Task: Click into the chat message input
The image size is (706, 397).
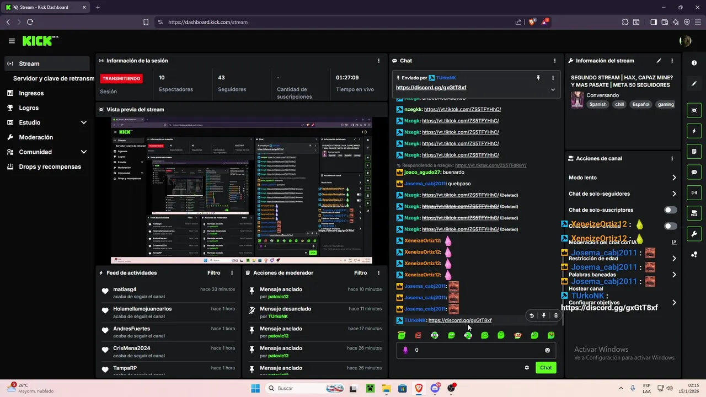Action: [x=476, y=350]
